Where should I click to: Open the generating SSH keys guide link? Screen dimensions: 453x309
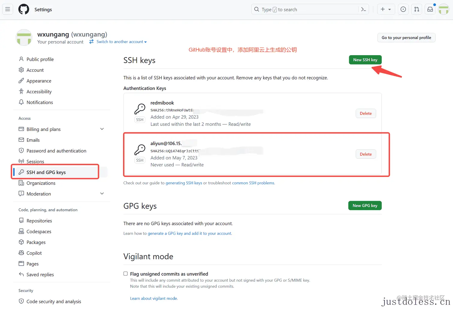click(x=184, y=183)
